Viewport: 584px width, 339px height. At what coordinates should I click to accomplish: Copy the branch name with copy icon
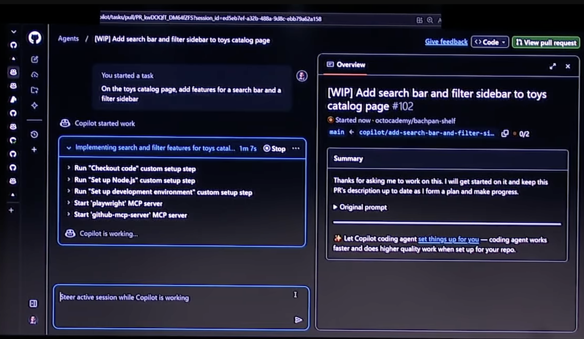pos(504,133)
